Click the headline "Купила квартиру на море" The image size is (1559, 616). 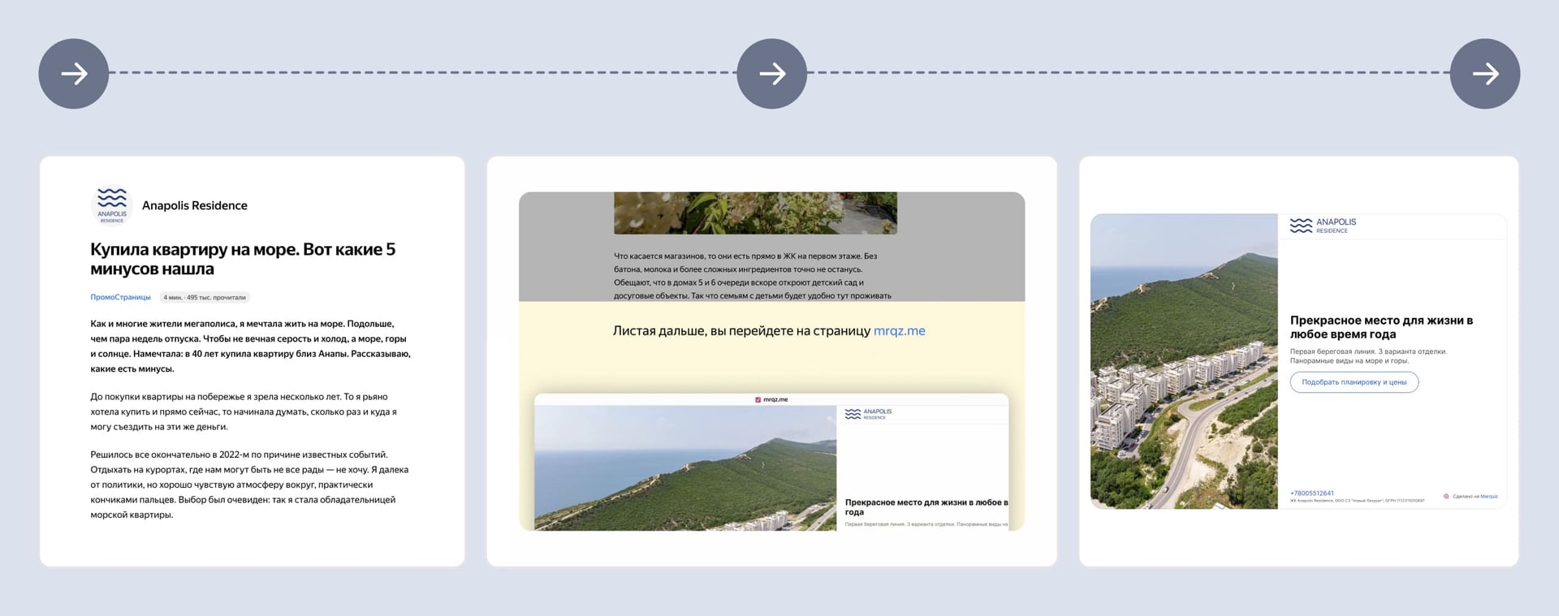[243, 259]
